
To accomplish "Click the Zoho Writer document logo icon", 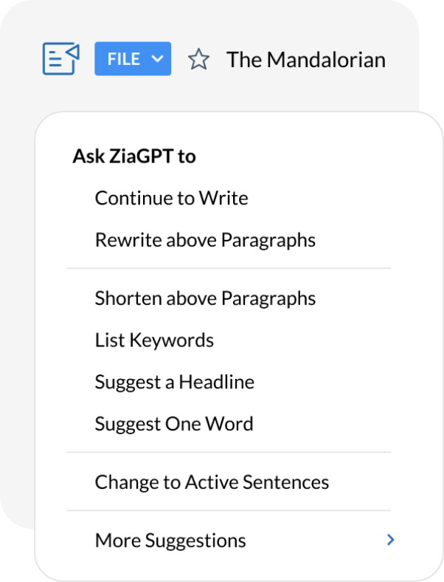I will click(x=60, y=58).
